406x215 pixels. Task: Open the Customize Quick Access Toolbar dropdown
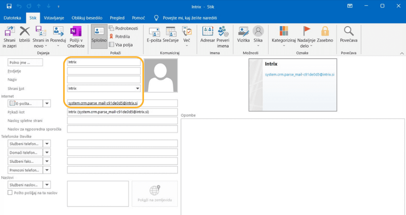pos(59,6)
